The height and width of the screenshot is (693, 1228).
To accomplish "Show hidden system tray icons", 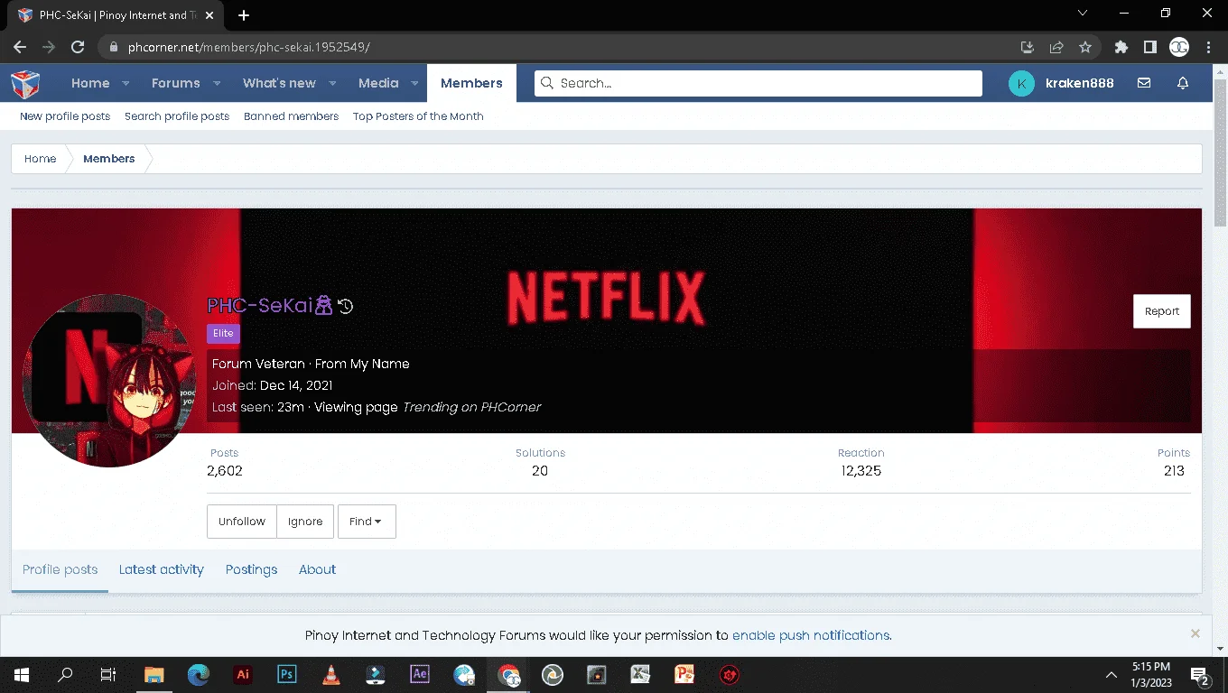I will pos(1112,675).
